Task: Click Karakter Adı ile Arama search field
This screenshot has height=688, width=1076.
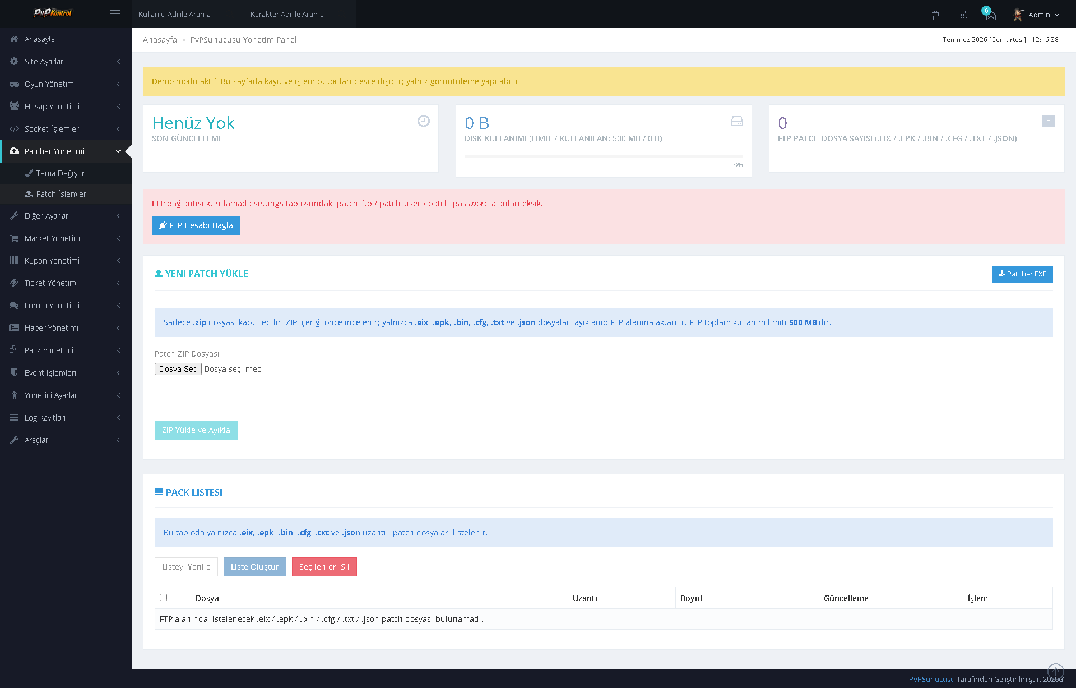Action: point(300,14)
